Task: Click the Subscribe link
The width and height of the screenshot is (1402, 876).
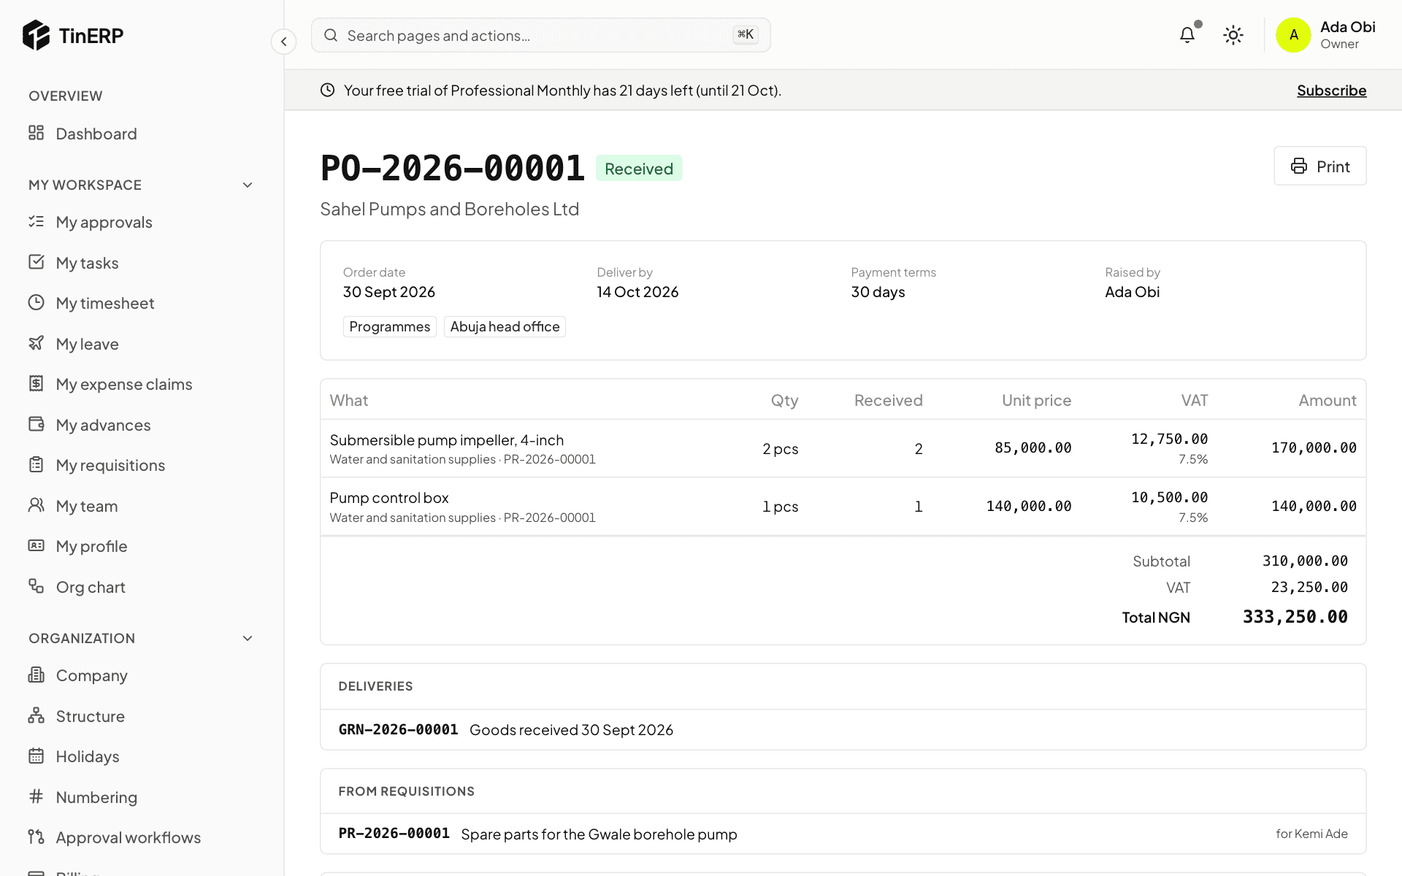Action: 1331,91
